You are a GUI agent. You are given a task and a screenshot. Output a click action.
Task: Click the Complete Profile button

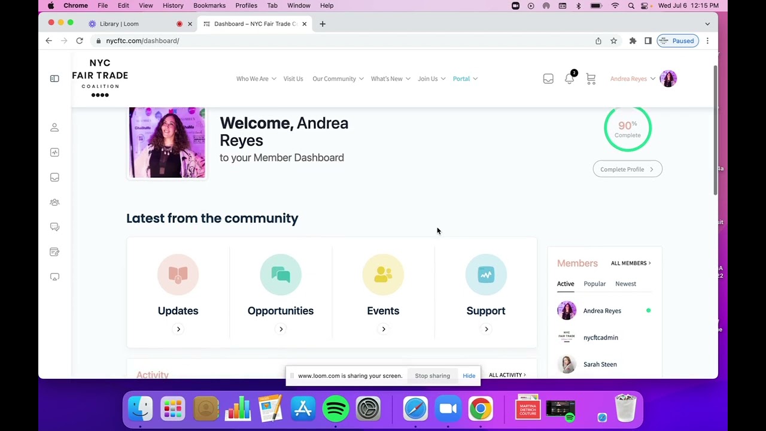click(627, 169)
